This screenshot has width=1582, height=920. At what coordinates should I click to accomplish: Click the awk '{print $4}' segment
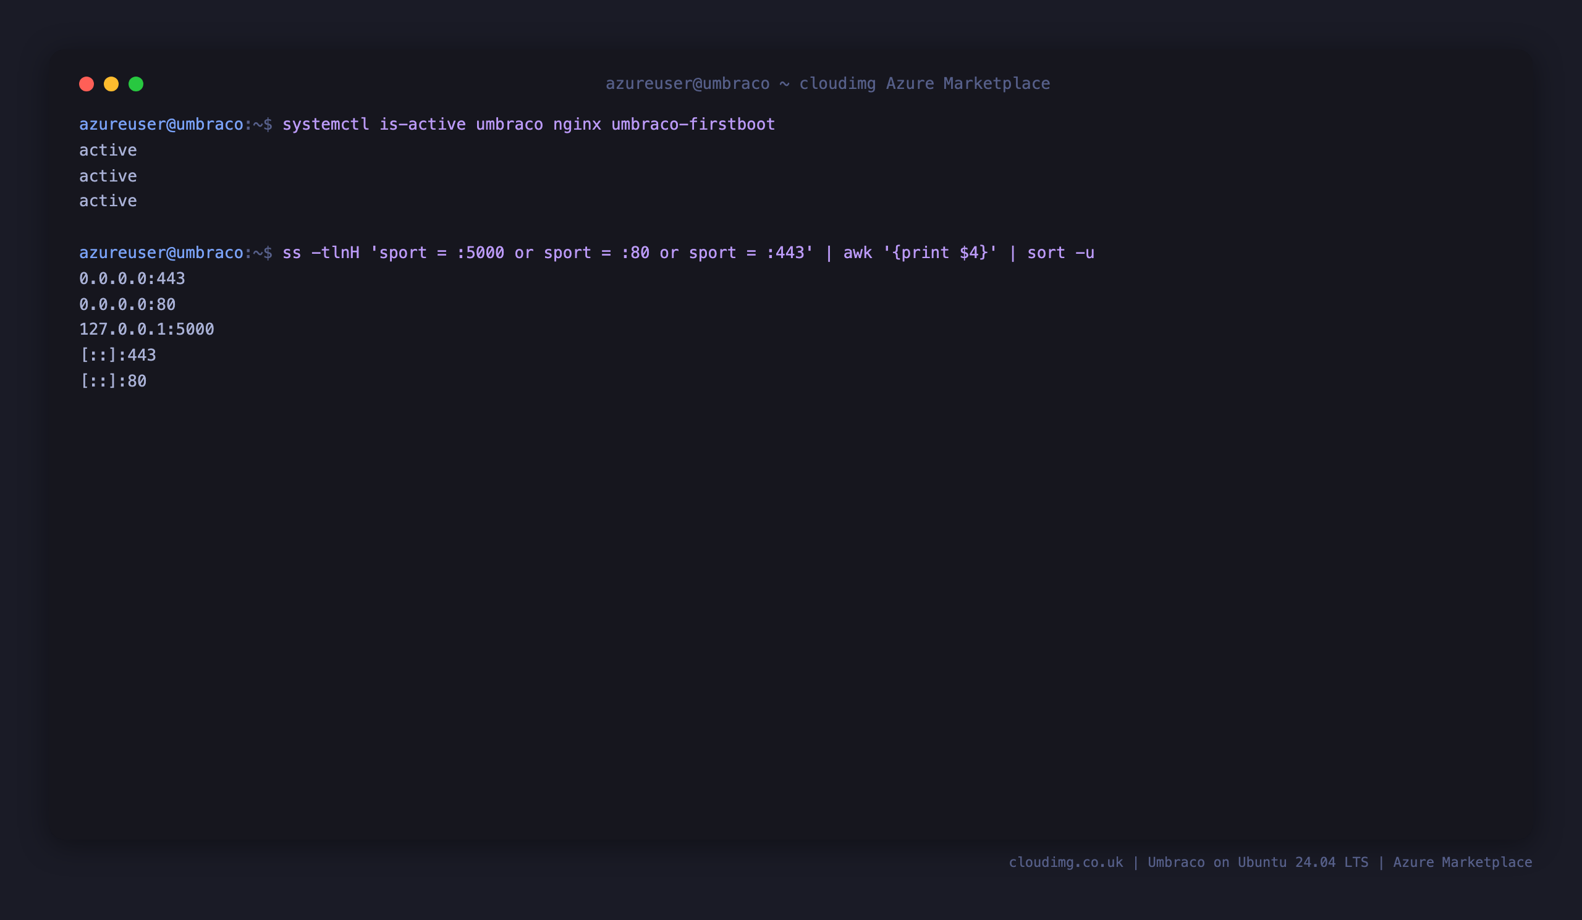point(920,253)
